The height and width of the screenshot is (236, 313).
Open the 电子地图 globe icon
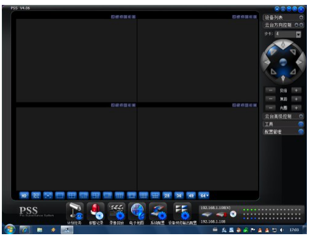tap(137, 212)
